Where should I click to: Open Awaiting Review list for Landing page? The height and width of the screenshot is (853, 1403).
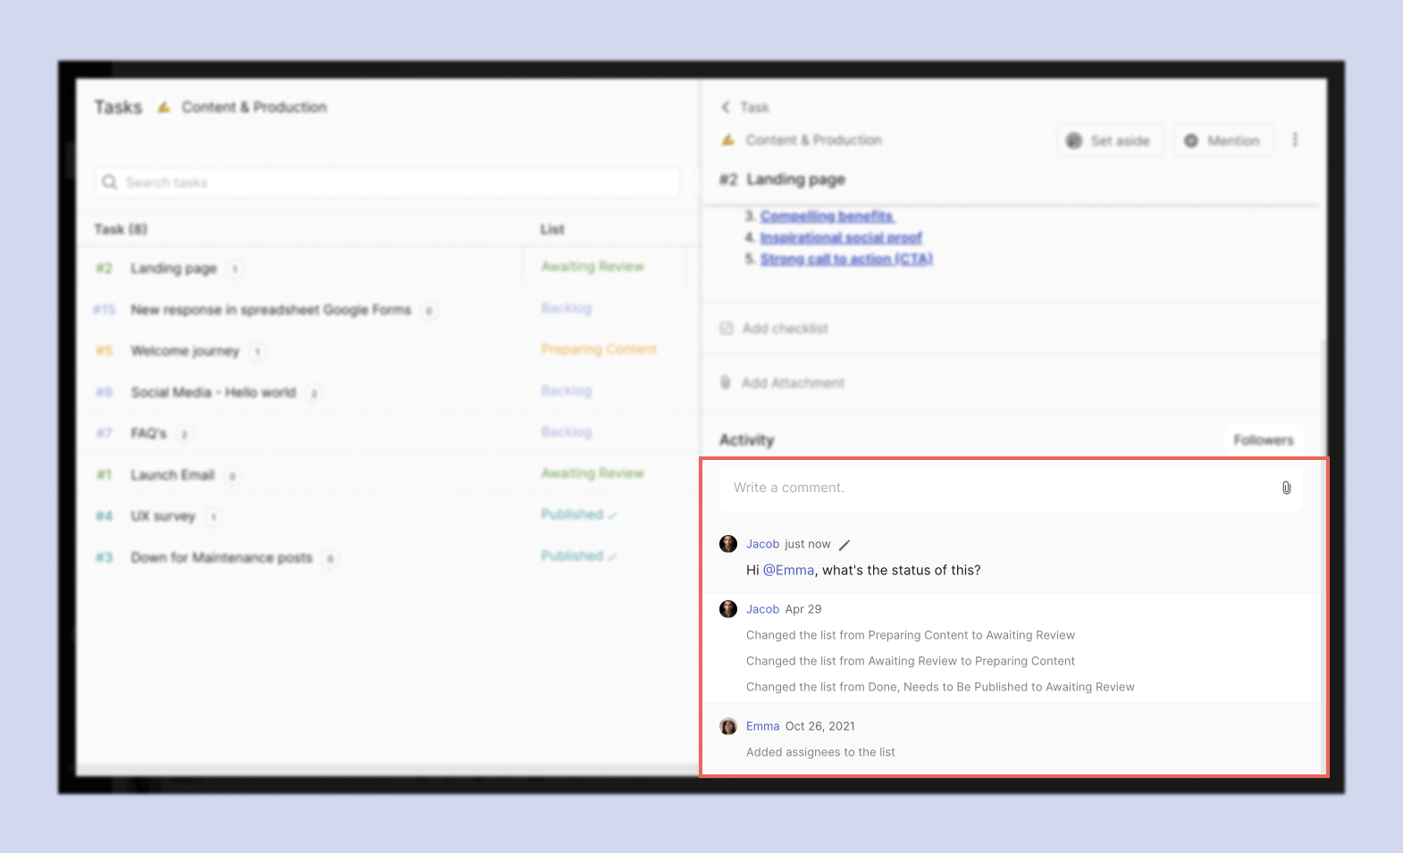tap(592, 267)
